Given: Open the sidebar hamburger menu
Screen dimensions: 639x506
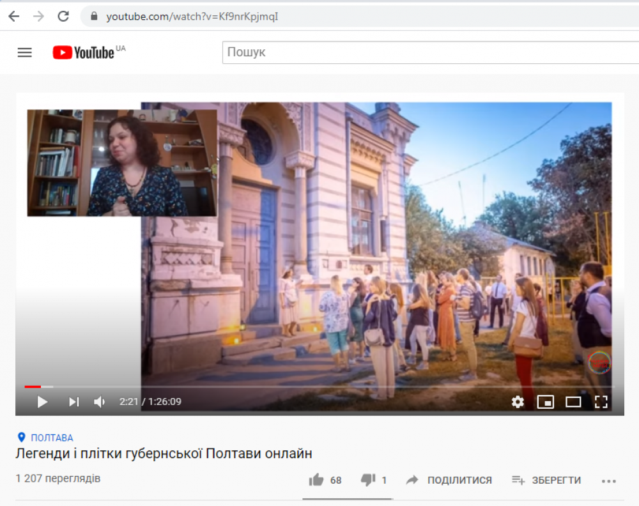Looking at the screenshot, I should [x=24, y=52].
